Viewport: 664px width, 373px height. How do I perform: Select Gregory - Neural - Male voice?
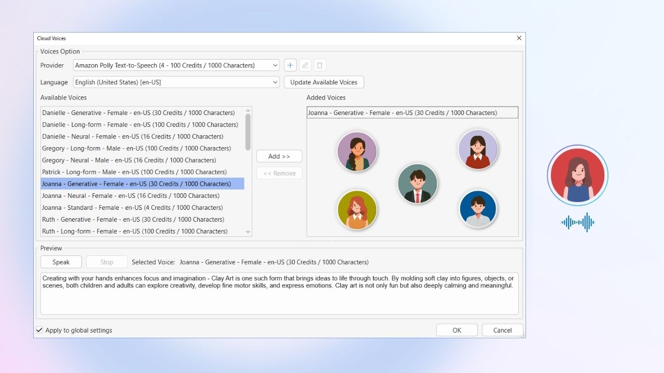pos(129,160)
